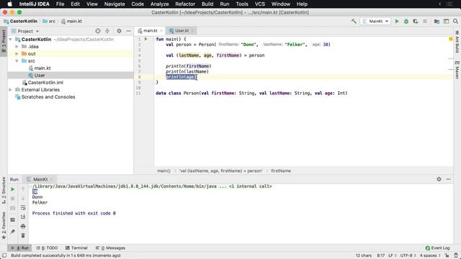Open the Maven side panel
Image resolution: width=461 pixels, height=259 pixels.
457,70
